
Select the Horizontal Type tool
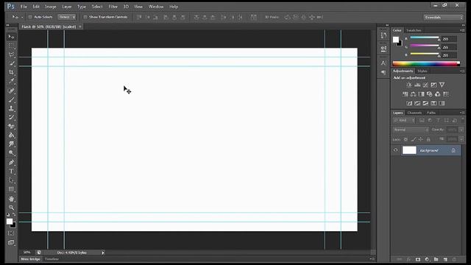[11, 172]
